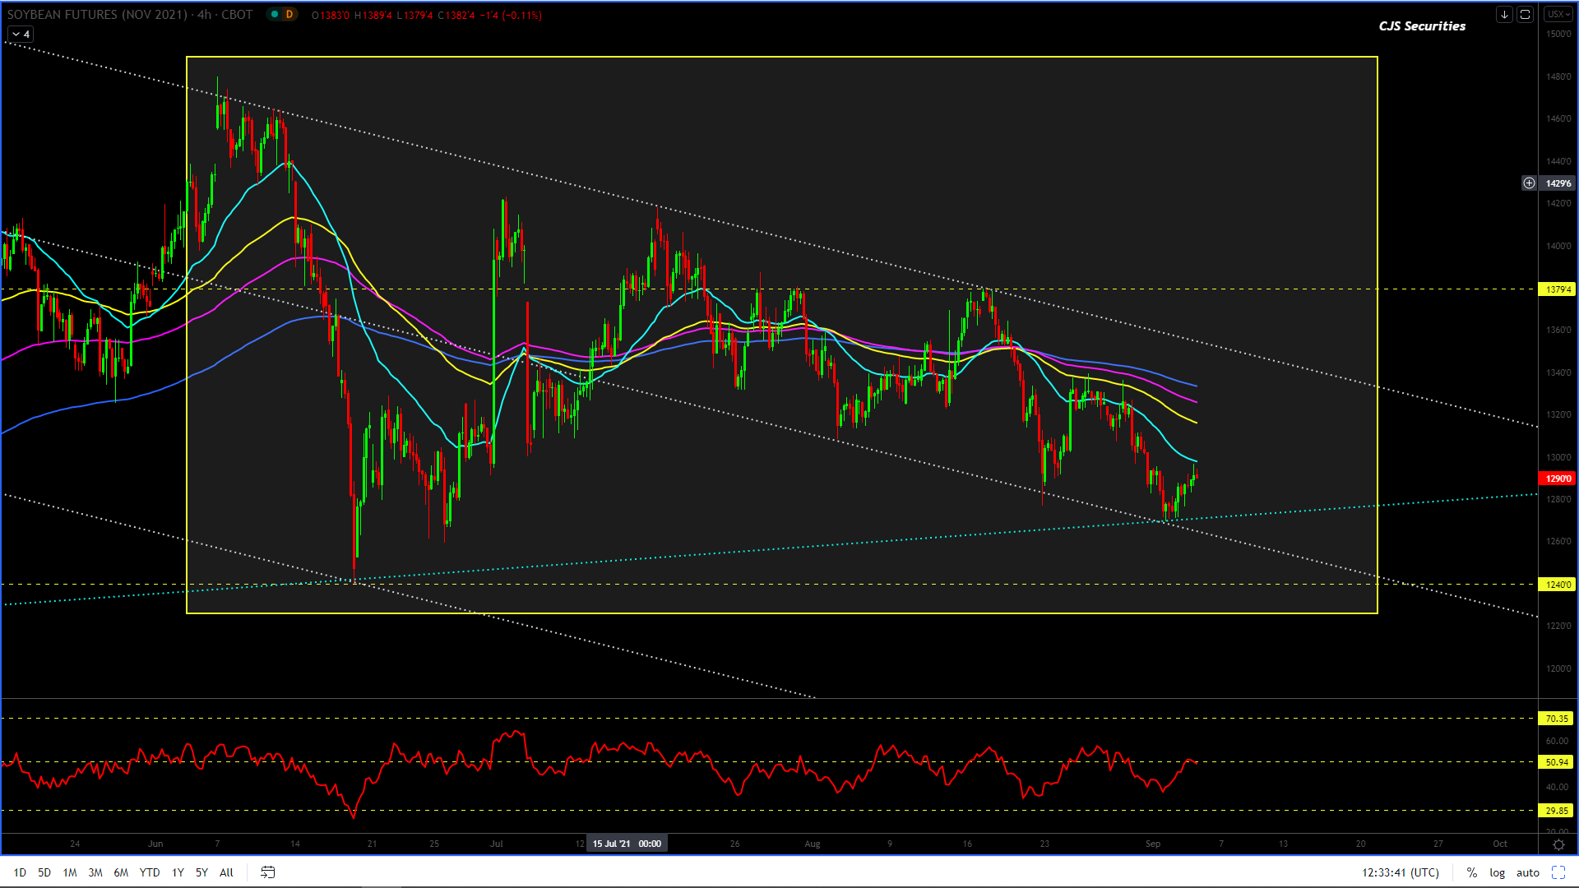The height and width of the screenshot is (888, 1579).
Task: Toggle log scale mode
Action: [x=1497, y=872]
